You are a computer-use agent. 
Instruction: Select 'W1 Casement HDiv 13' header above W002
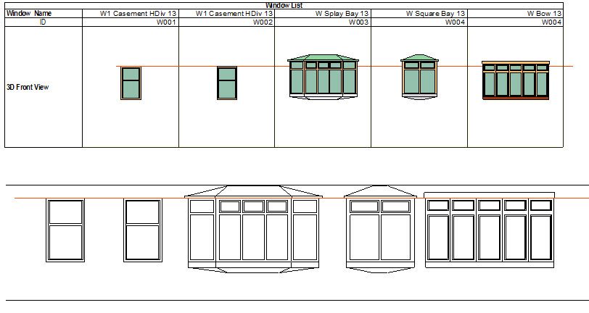tap(227, 14)
